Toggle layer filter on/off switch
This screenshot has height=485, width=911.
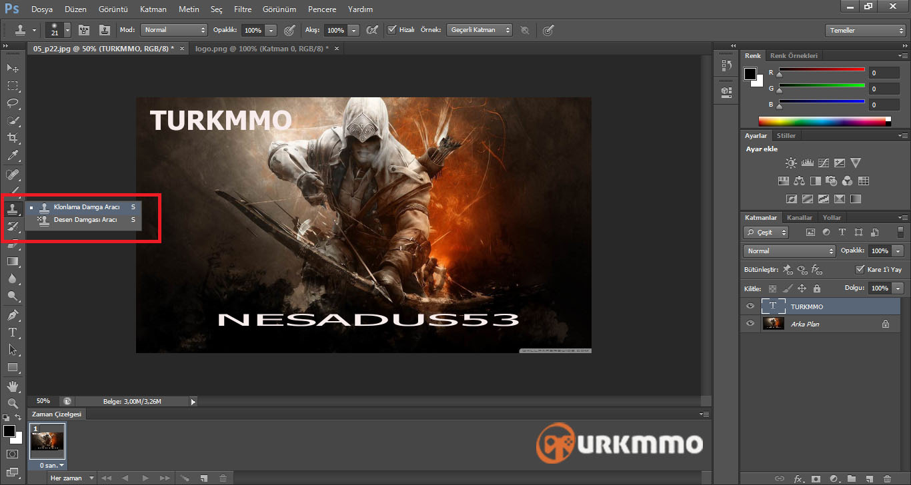pos(900,233)
